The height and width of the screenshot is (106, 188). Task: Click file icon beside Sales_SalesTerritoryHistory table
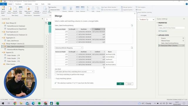(132, 25)
